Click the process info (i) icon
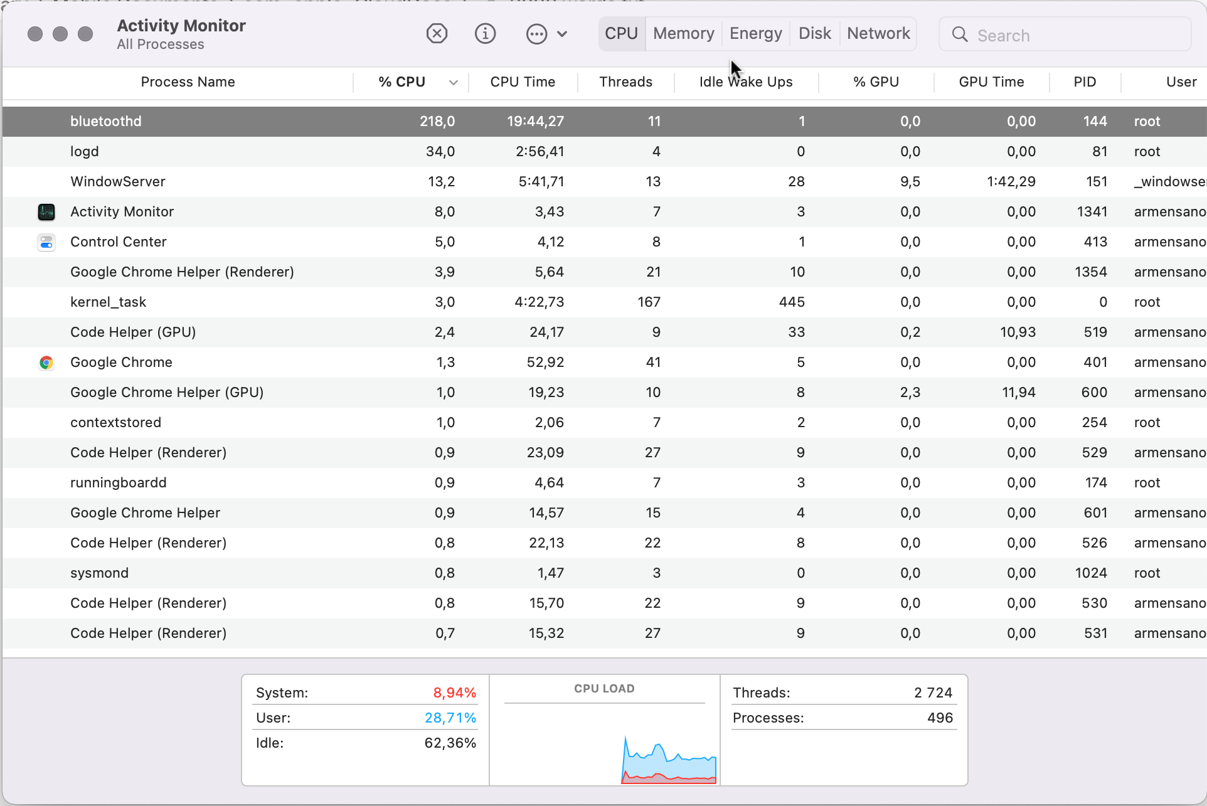The width and height of the screenshot is (1207, 806). [485, 33]
